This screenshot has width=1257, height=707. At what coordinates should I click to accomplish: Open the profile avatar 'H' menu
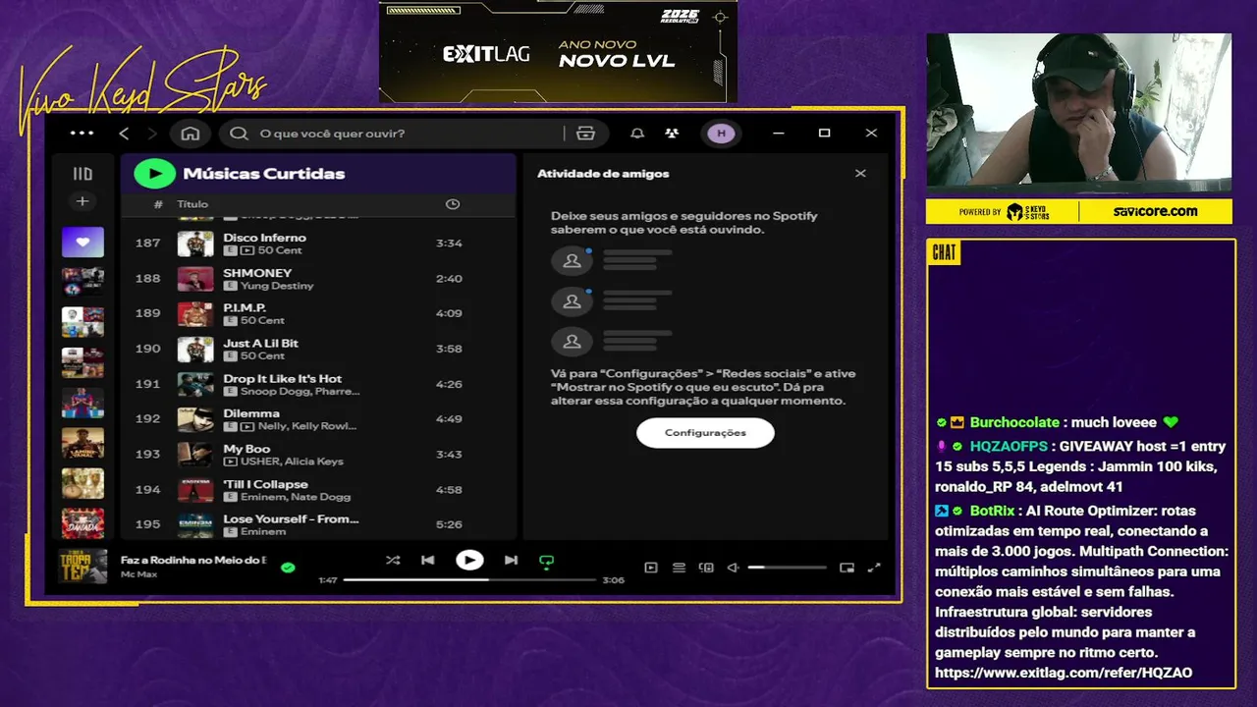(x=722, y=134)
